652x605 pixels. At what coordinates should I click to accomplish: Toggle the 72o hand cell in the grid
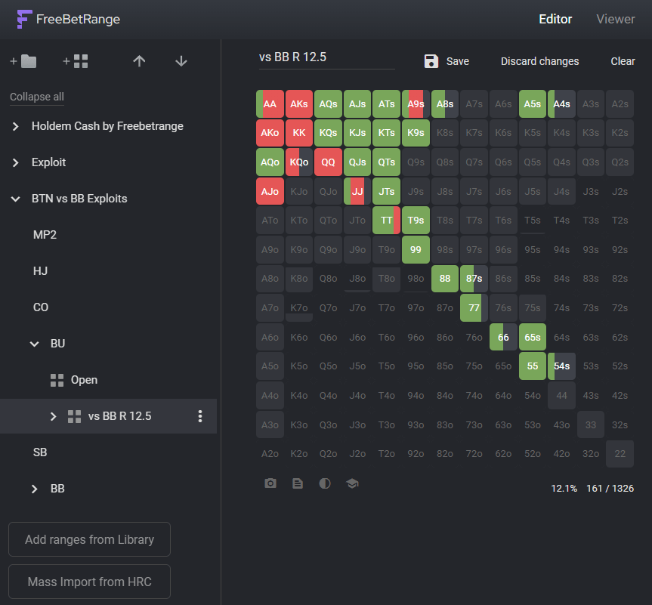(x=474, y=453)
